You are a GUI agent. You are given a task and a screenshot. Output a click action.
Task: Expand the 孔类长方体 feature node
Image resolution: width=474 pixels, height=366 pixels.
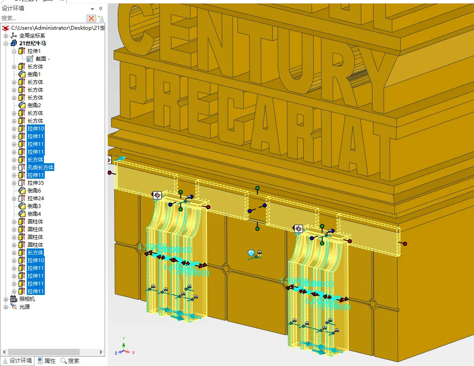14,167
